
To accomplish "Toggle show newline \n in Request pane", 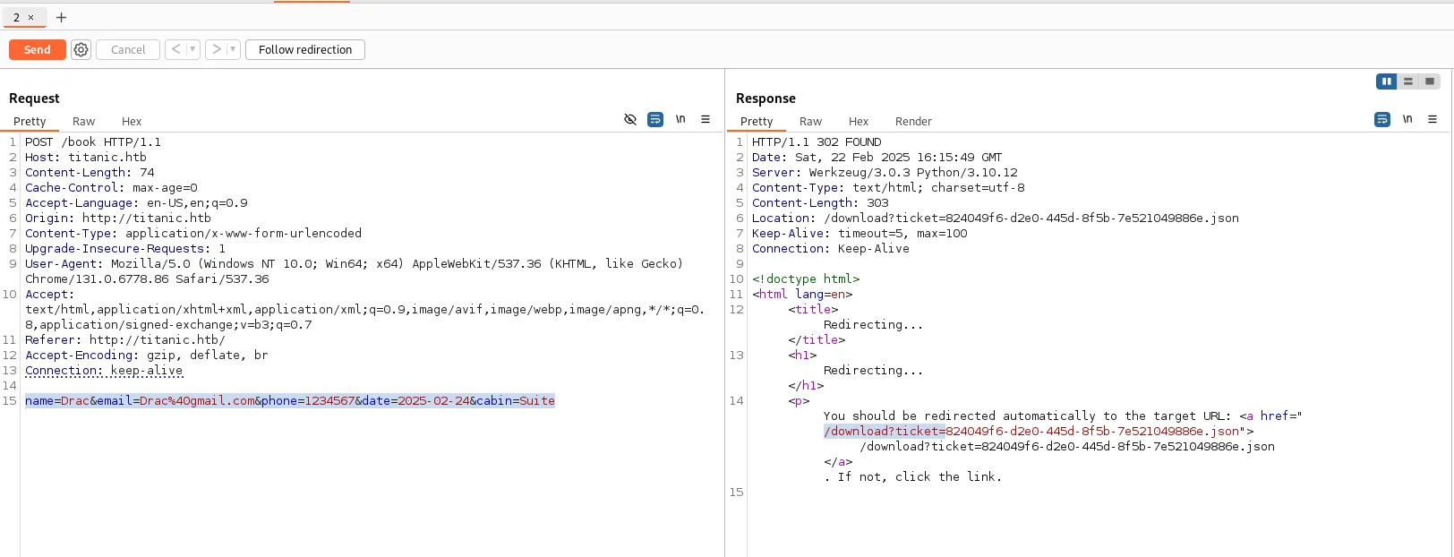I will 680,119.
